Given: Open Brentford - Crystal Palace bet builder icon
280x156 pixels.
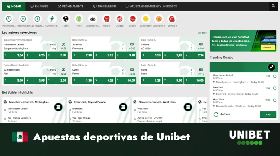Looking at the screenshot, I should click(x=123, y=107).
